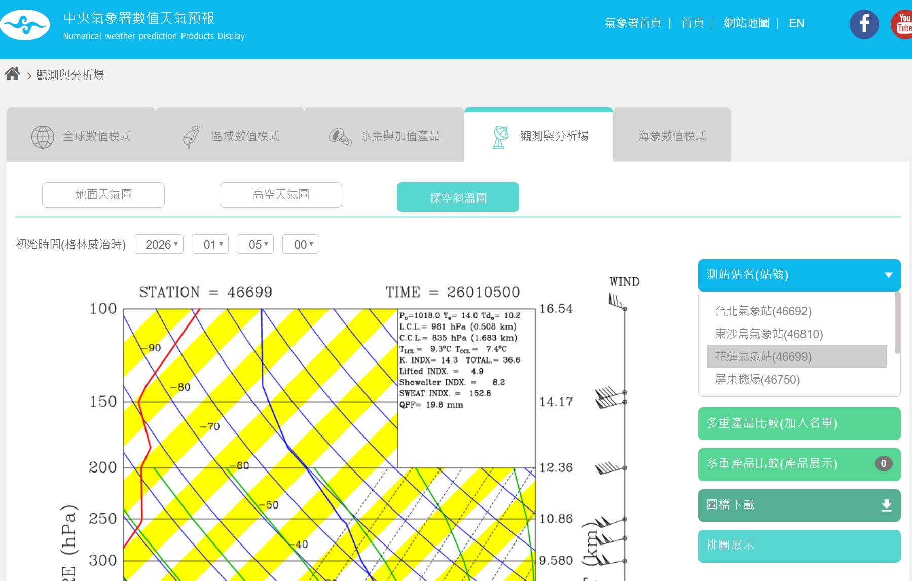Open the day dropdown showing 05
Image resolution: width=912 pixels, height=581 pixels.
pos(256,244)
